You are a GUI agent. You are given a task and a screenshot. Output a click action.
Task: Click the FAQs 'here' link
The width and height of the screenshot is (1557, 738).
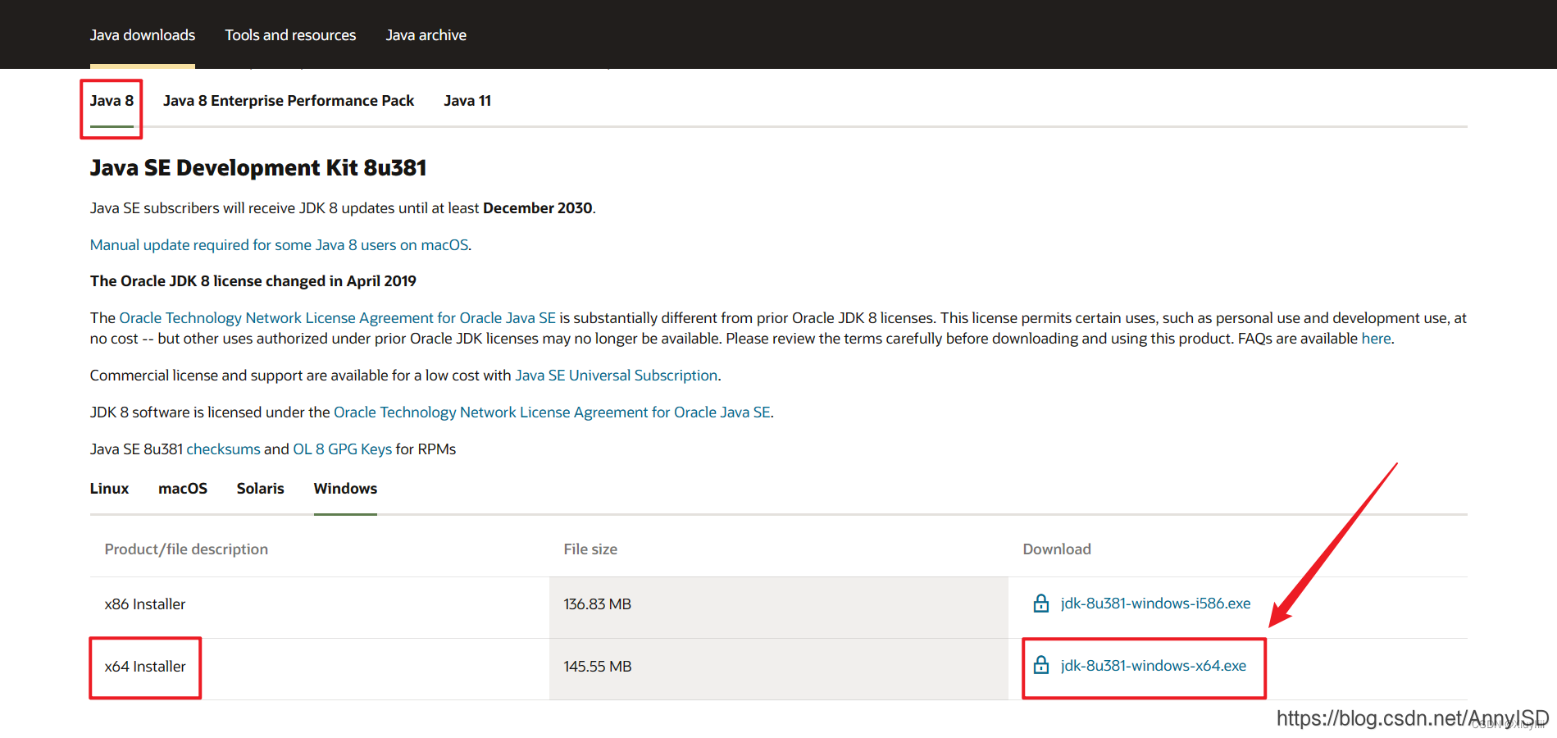[x=1376, y=339]
